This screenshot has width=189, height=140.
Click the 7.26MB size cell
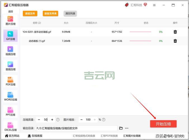[x=66, y=41]
